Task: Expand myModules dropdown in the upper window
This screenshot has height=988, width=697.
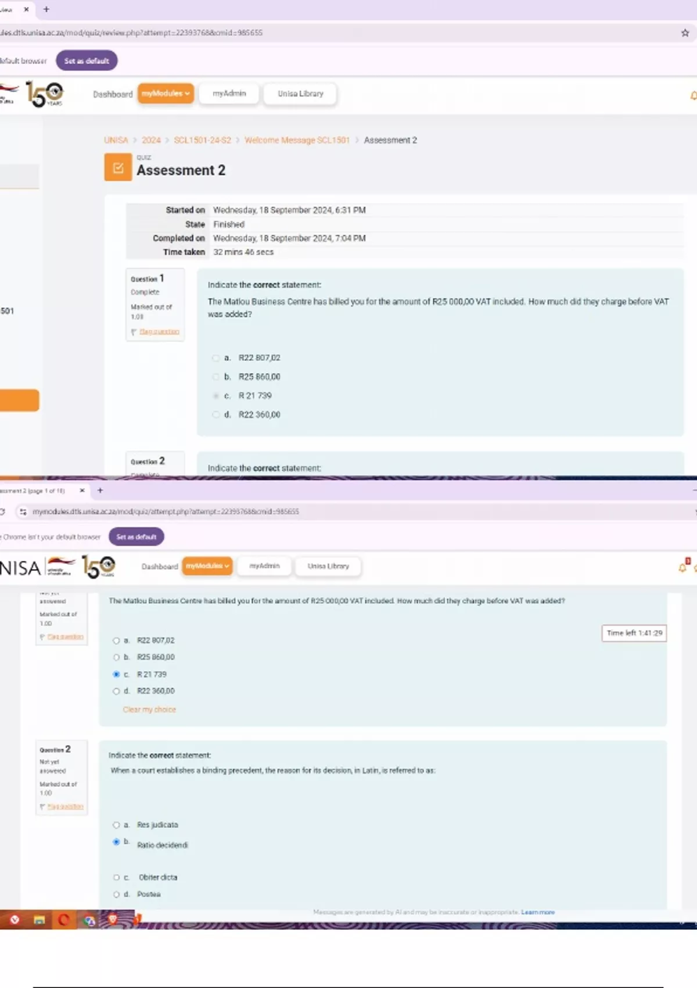Action: pos(166,94)
